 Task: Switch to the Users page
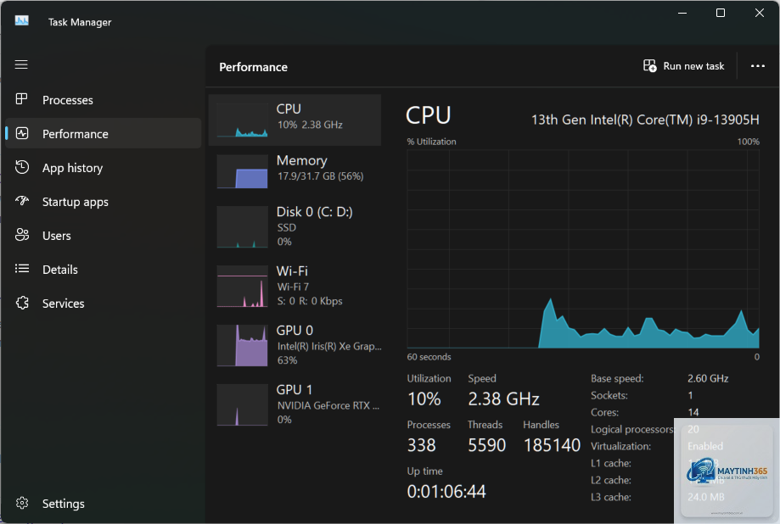103,235
